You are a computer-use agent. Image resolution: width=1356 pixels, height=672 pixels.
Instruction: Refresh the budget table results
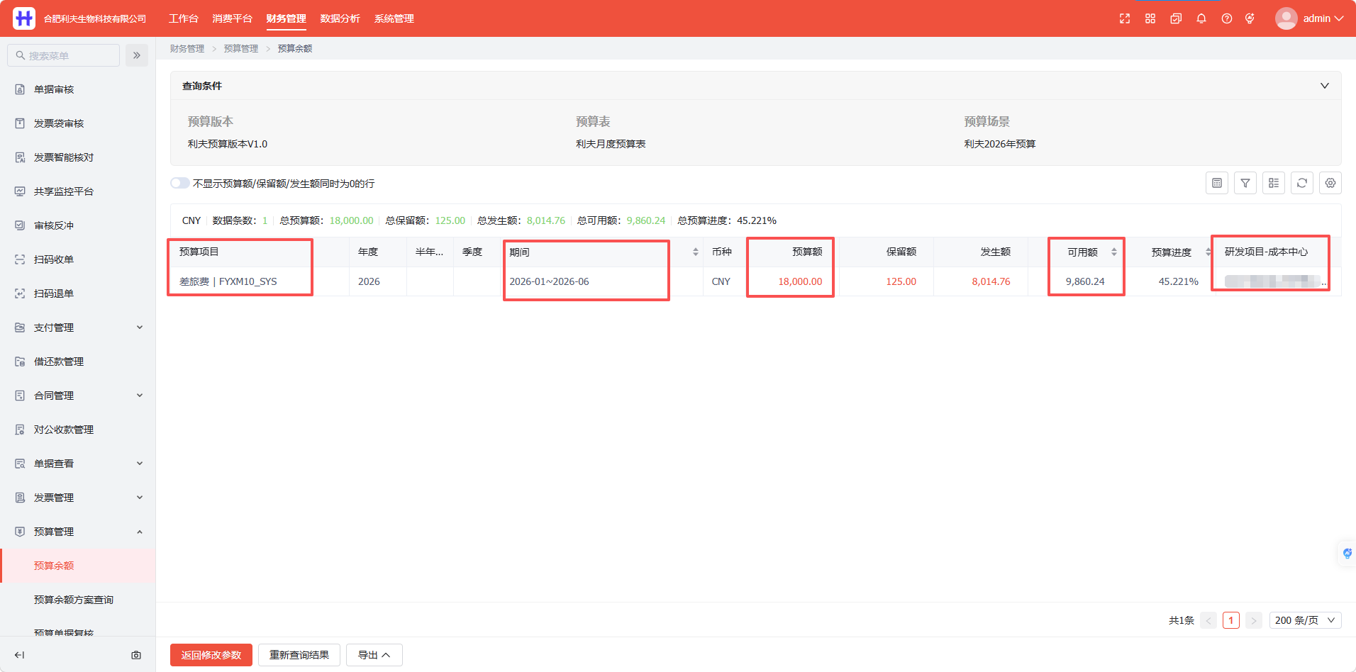[1302, 183]
